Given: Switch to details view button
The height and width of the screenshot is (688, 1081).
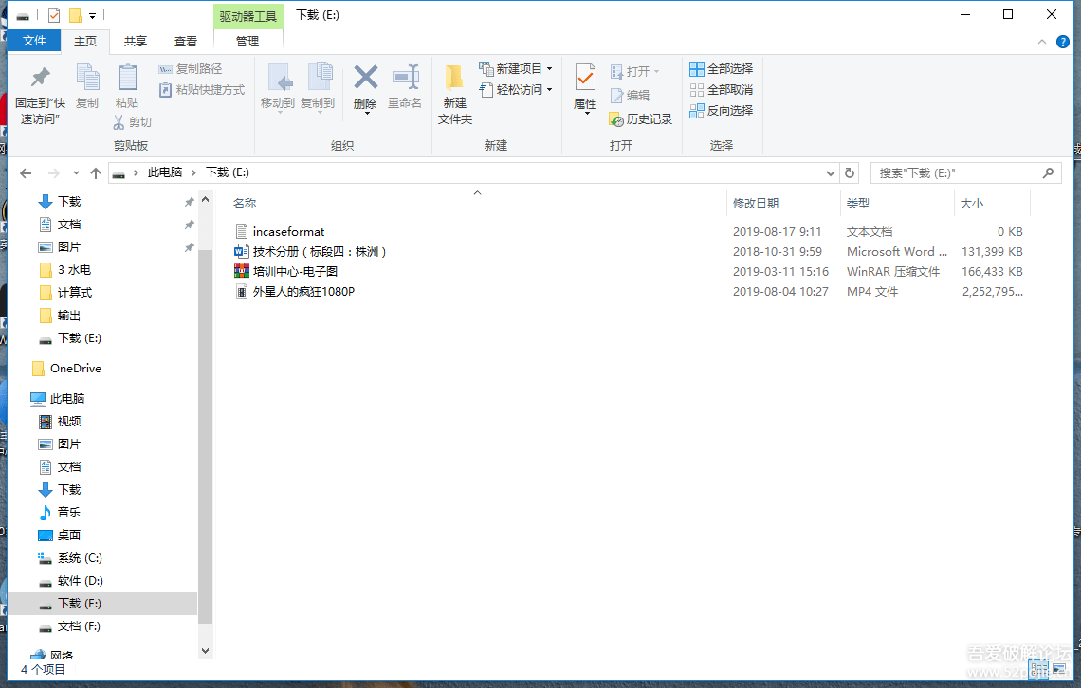Looking at the screenshot, I should (1038, 668).
